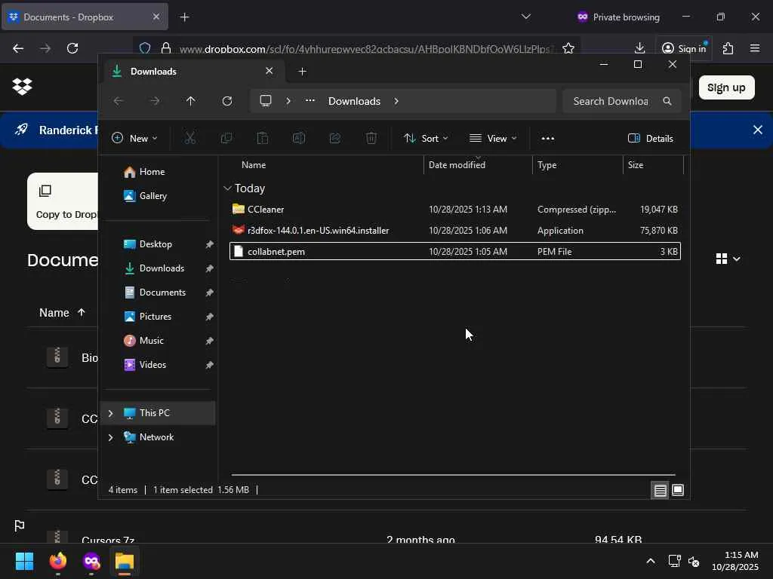Click the Paste clipboard icon in Explorer
Image resolution: width=773 pixels, height=579 pixels.
coord(263,139)
